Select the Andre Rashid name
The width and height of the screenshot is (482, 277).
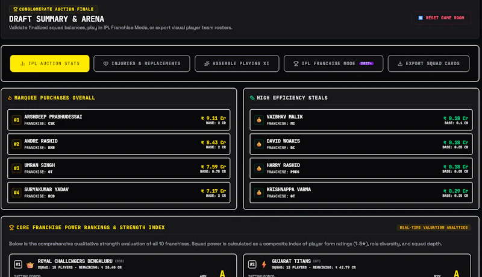[41, 141]
